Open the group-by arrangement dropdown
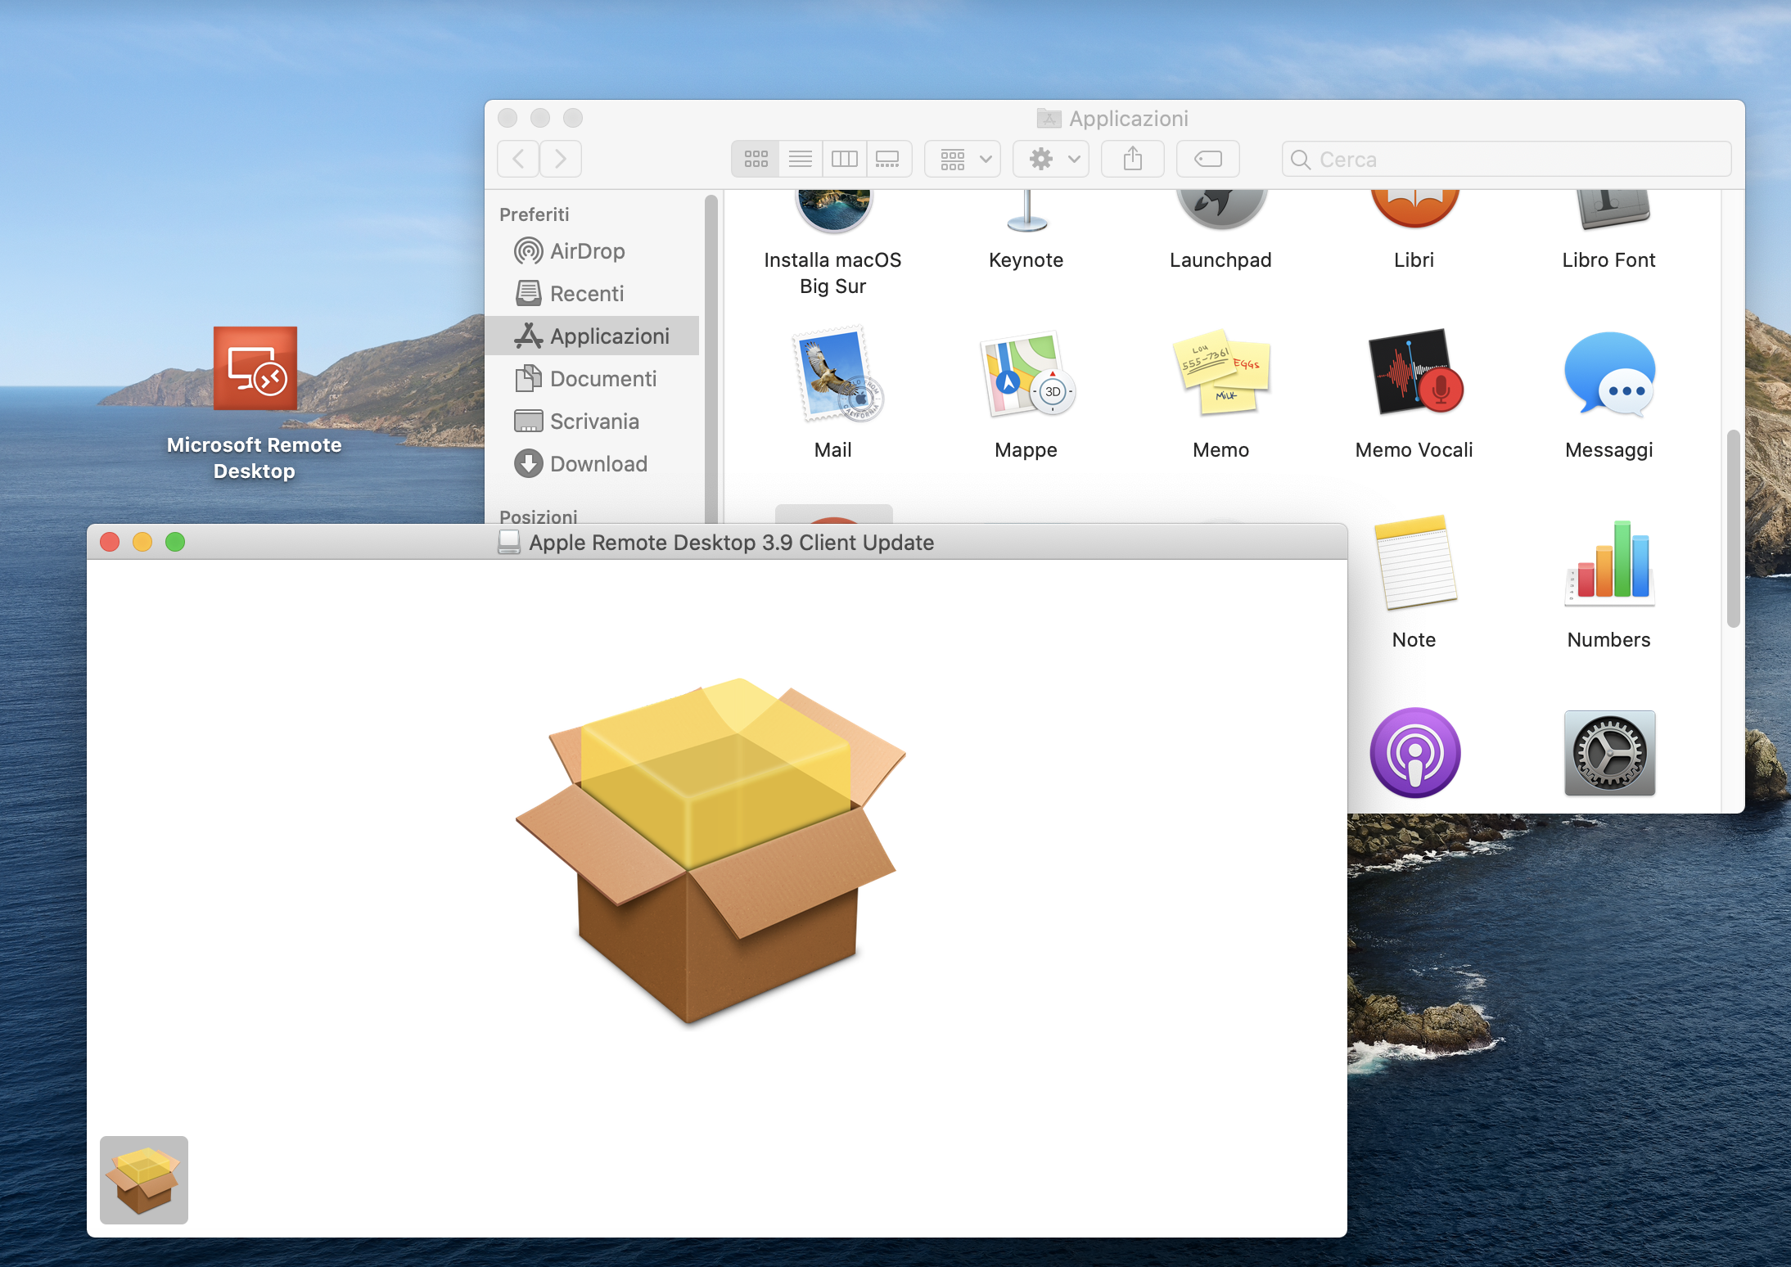The image size is (1791, 1267). 963,159
